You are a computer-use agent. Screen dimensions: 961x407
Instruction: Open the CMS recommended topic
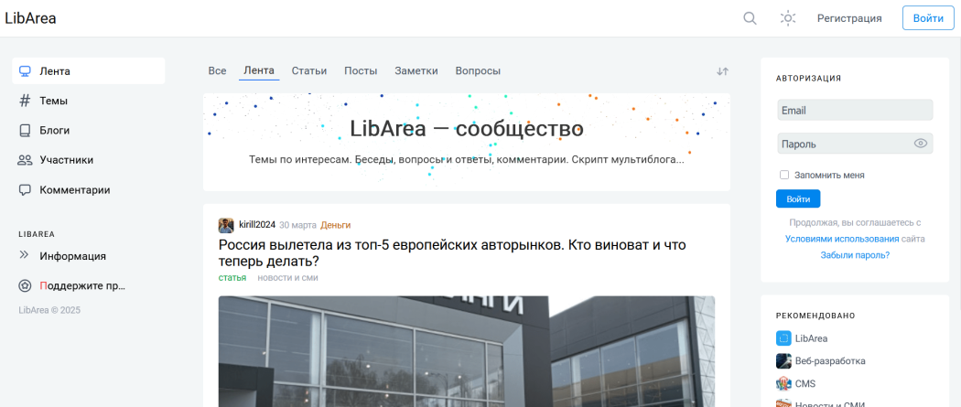(805, 384)
